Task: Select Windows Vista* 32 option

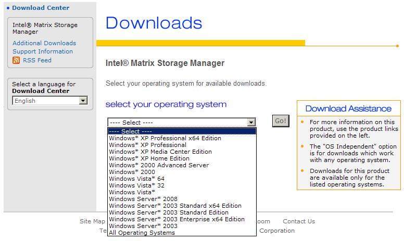Action: [182, 185]
